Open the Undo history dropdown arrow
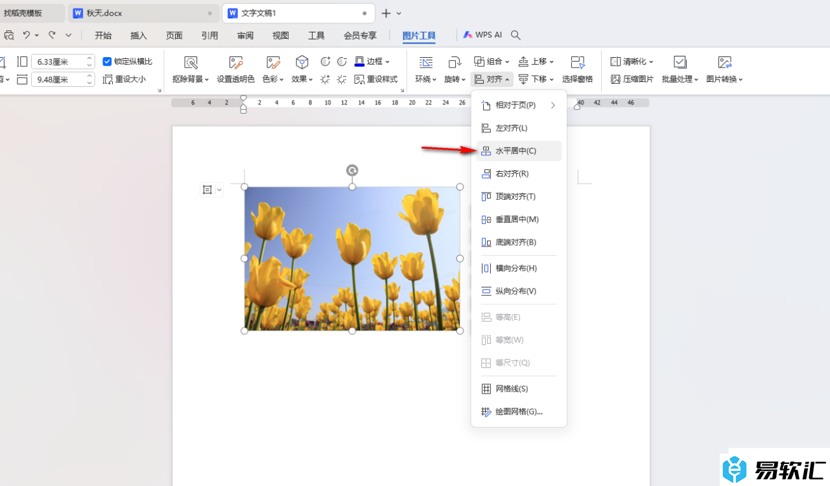The height and width of the screenshot is (486, 830). click(37, 35)
